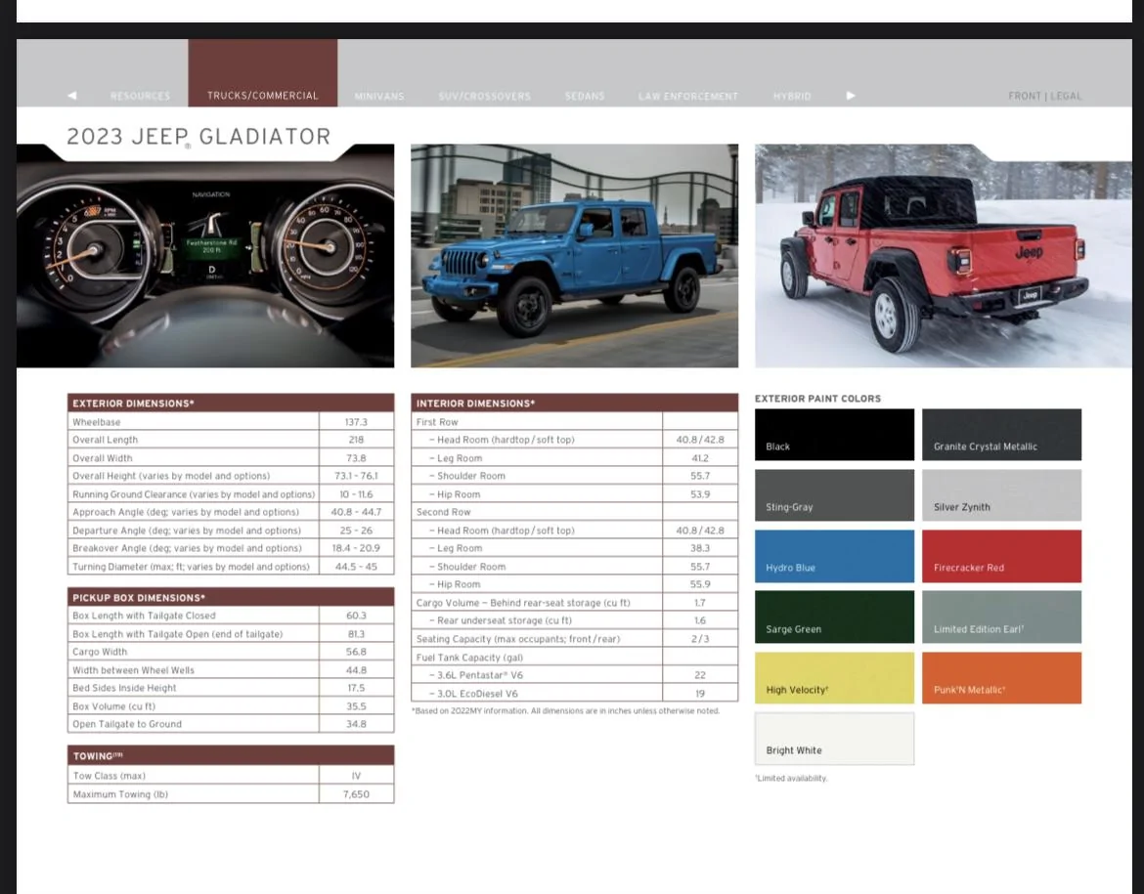Click the Overall Width row label
Image resolution: width=1144 pixels, height=894 pixels.
102,458
